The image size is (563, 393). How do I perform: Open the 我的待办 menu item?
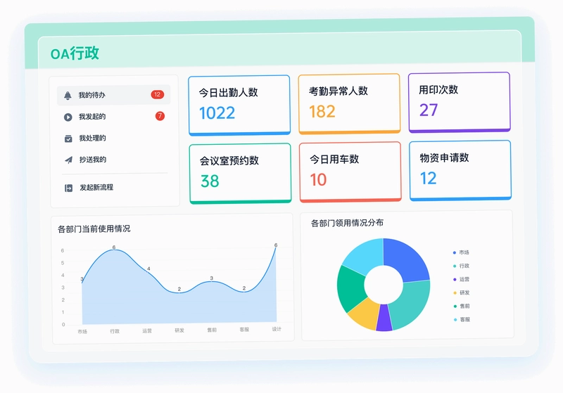(x=113, y=95)
